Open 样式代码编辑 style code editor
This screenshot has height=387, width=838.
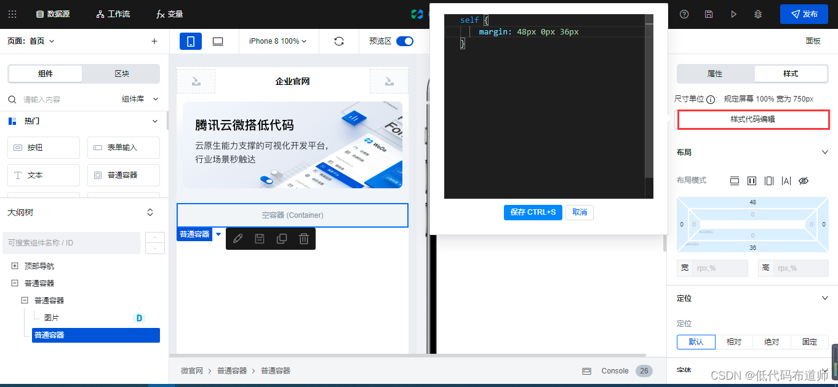click(x=753, y=119)
